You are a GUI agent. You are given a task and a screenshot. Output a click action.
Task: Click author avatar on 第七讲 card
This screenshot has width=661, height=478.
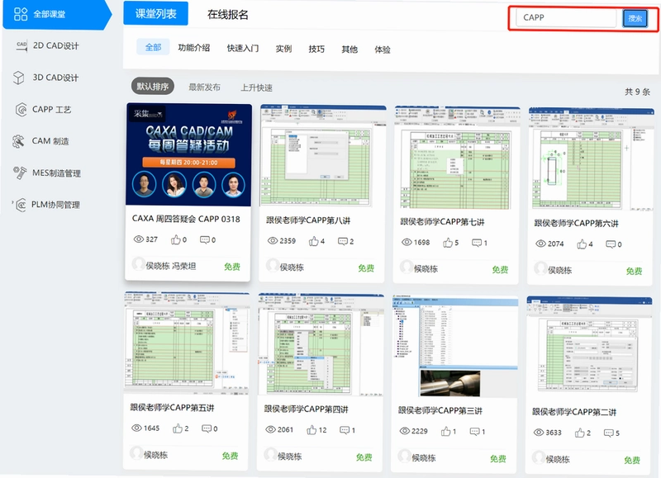click(407, 267)
